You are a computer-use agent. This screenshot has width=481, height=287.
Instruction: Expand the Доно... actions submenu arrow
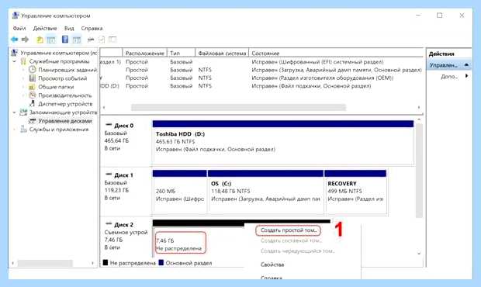point(466,76)
